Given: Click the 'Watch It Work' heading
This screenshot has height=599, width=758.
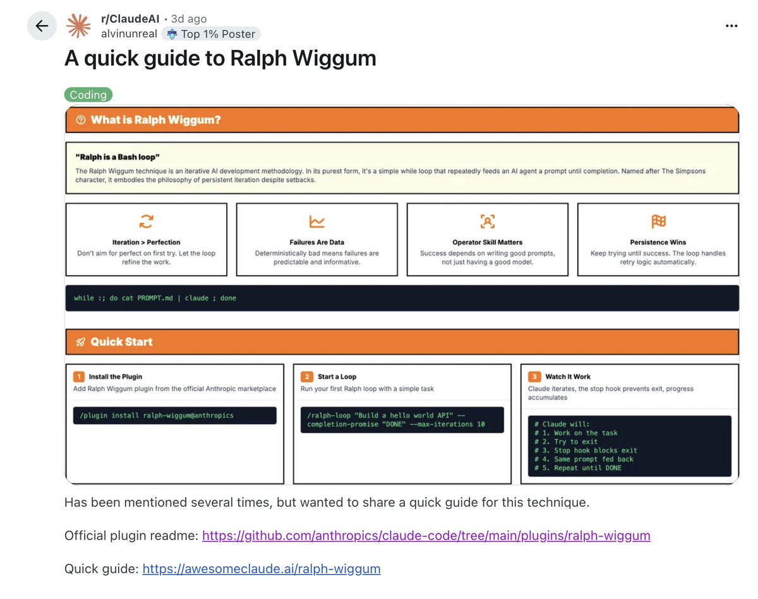Looking at the screenshot, I should pos(568,377).
